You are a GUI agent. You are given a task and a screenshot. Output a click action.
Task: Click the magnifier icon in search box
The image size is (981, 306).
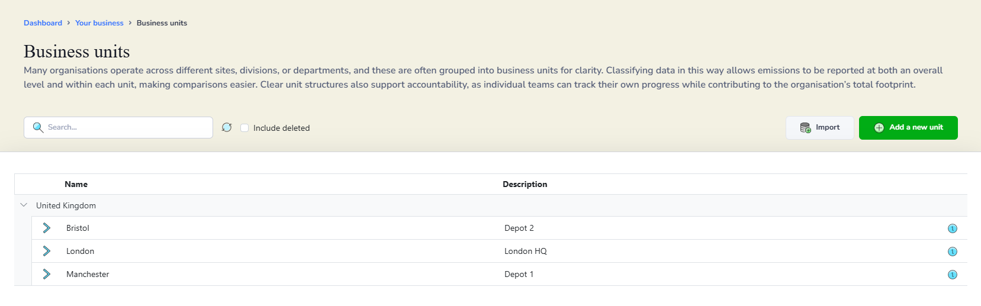(x=38, y=127)
